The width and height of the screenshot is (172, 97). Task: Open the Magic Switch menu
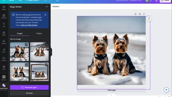point(32,1)
